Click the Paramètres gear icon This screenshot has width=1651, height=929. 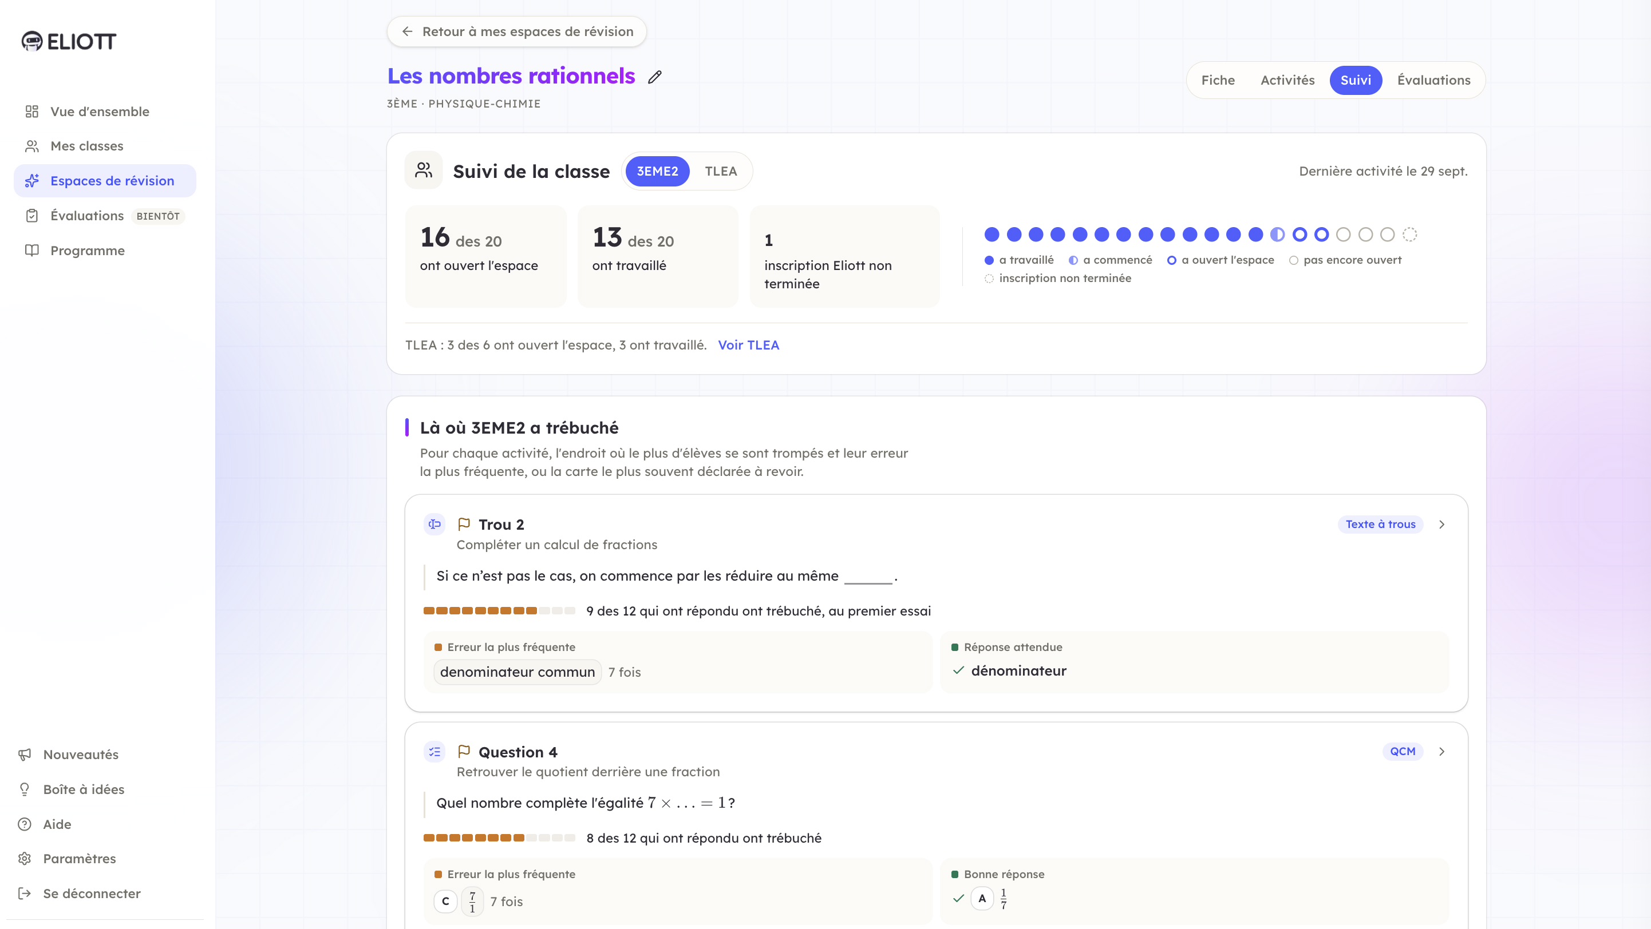tap(25, 859)
